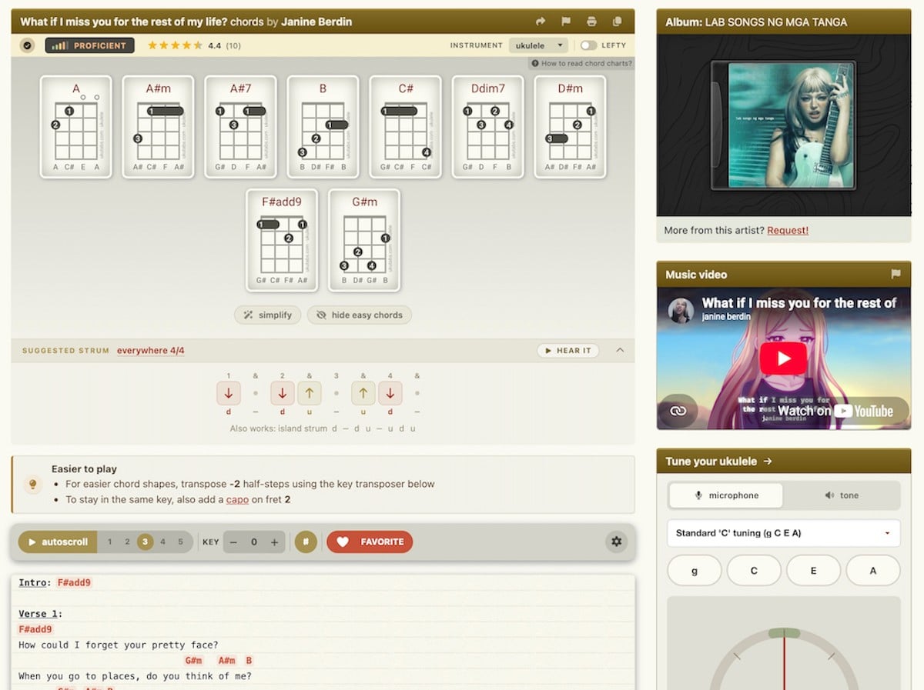924x690 pixels.
Task: Click the print icon in song header
Action: 591,22
